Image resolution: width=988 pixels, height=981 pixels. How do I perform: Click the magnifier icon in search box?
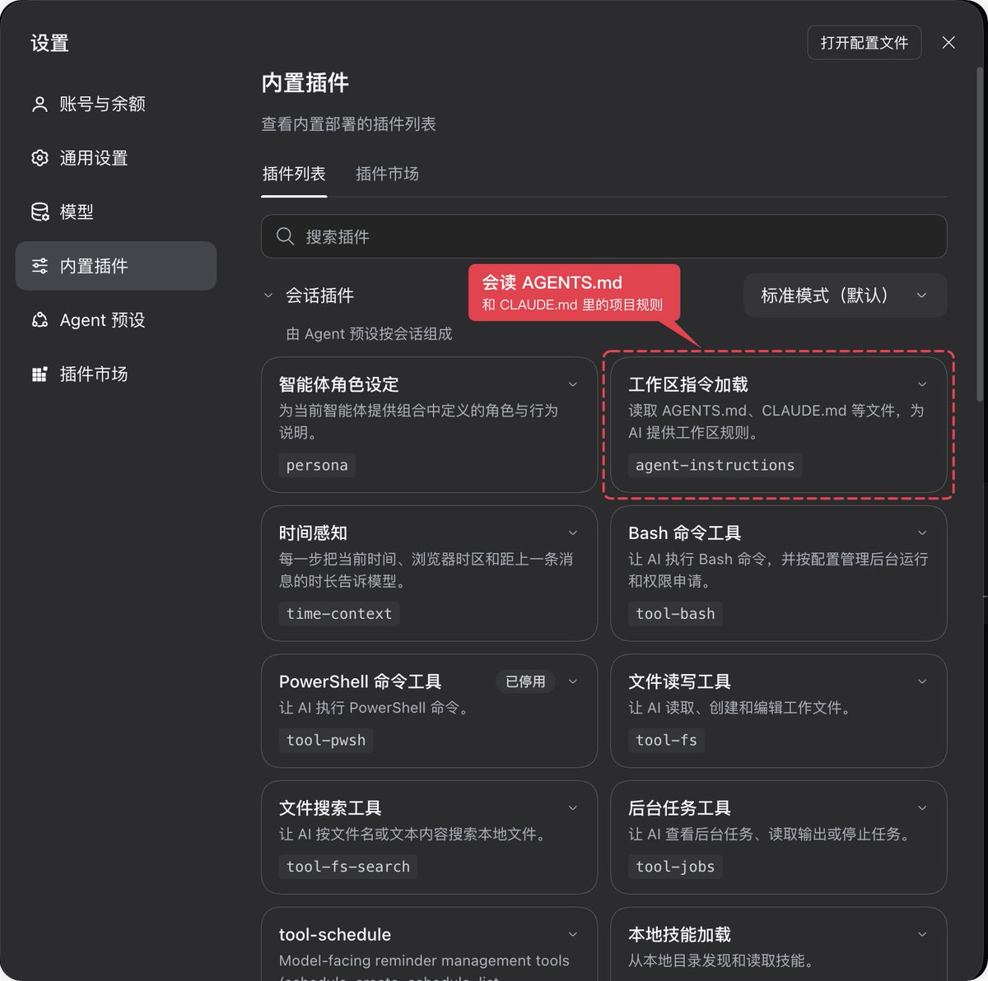click(x=285, y=236)
